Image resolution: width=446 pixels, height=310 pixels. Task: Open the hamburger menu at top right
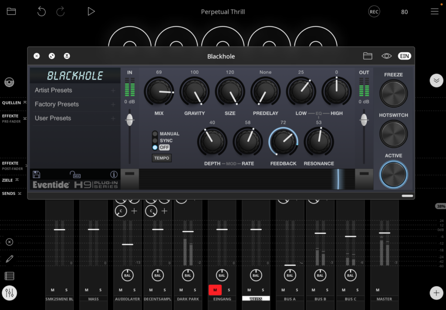pyautogui.click(x=434, y=12)
